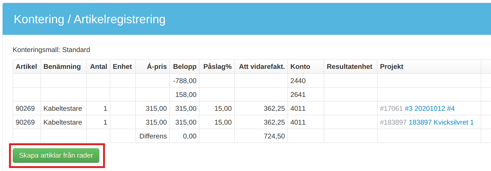491x171 pixels.
Task: Open project link #3 20201012 #4
Action: coord(430,109)
